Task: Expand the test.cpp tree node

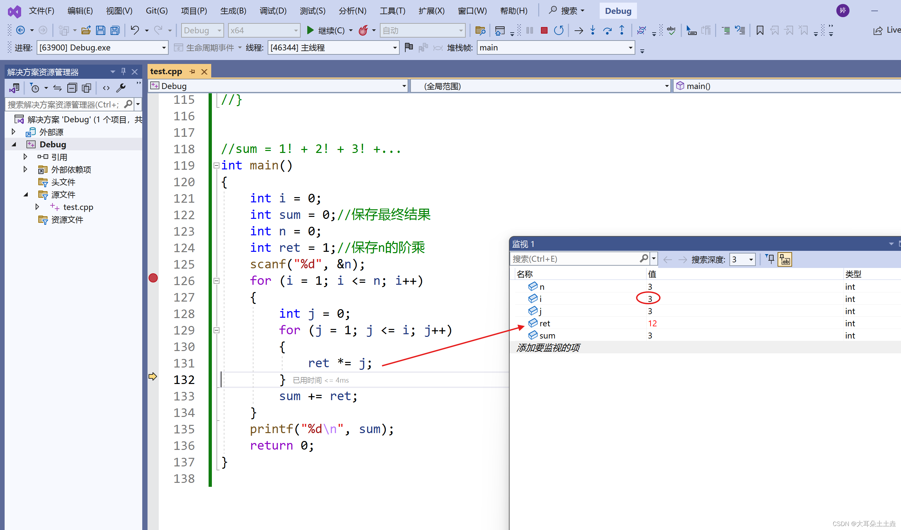Action: click(37, 207)
